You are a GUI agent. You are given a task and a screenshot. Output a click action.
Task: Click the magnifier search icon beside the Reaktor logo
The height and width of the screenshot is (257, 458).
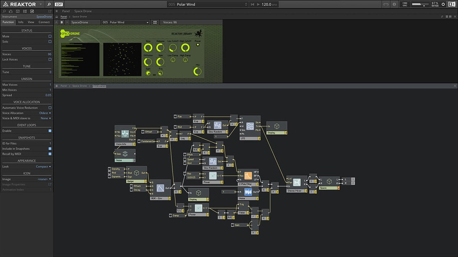pyautogui.click(x=48, y=5)
